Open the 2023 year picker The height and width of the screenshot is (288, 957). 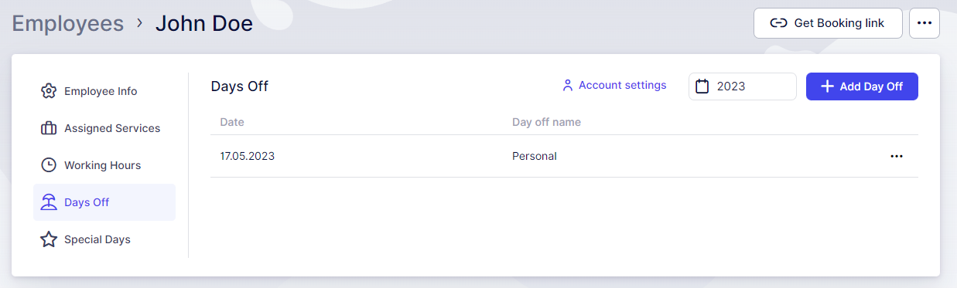[x=743, y=86]
